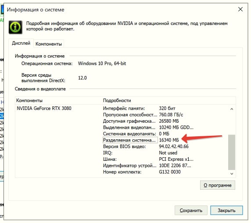Click the DirectX version value 12.0

pyautogui.click(x=82, y=78)
